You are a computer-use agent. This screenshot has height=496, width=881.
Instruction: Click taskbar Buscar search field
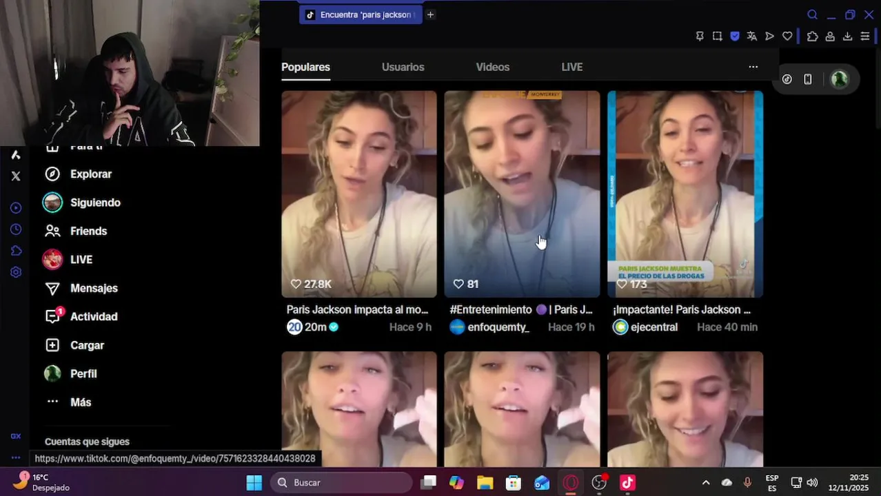(x=341, y=483)
